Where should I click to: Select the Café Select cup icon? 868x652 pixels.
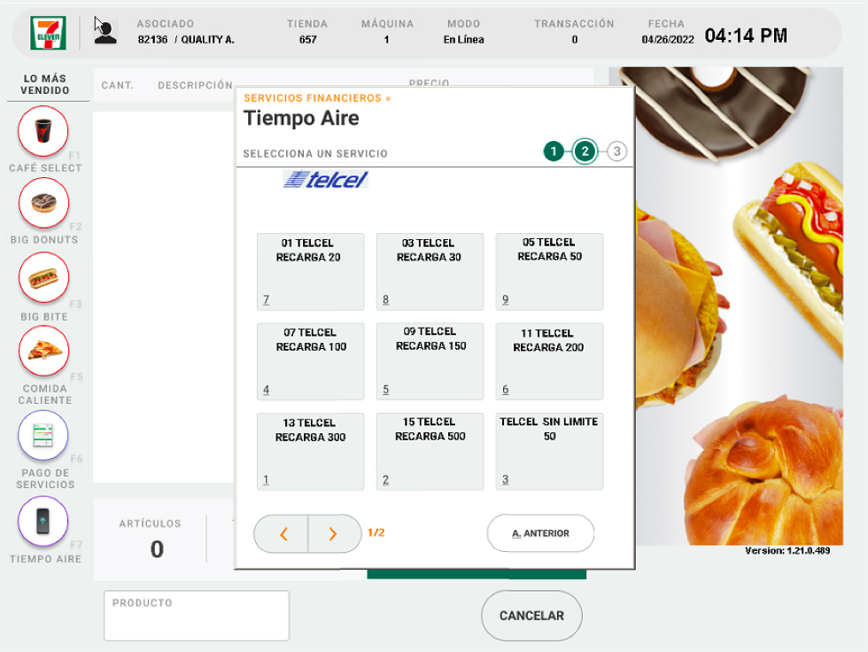(43, 131)
